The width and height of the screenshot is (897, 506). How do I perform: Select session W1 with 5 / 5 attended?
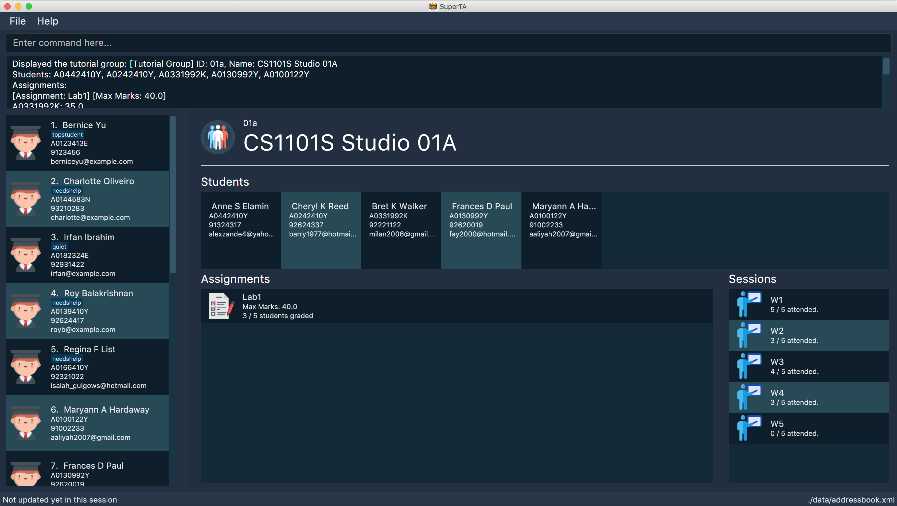click(809, 304)
